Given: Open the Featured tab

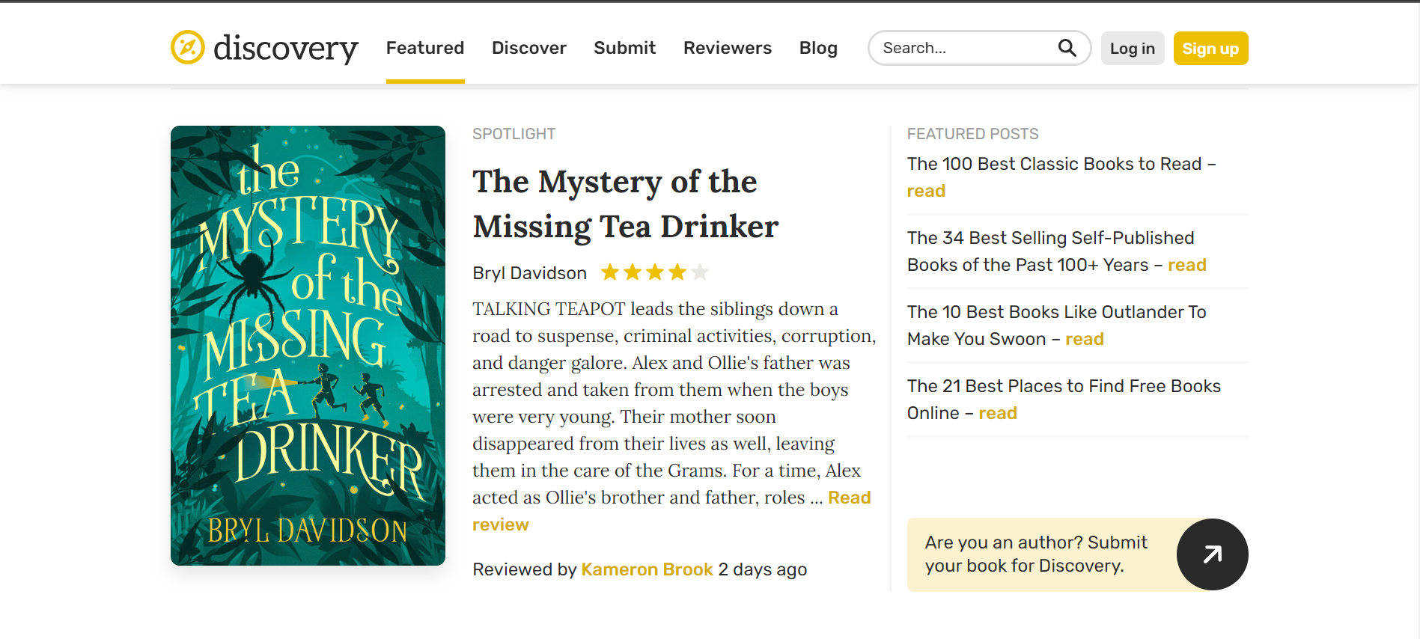Looking at the screenshot, I should [x=425, y=48].
